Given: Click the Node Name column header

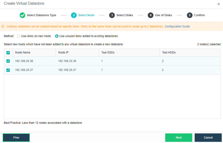Looking at the screenshot, I should (x=23, y=53).
